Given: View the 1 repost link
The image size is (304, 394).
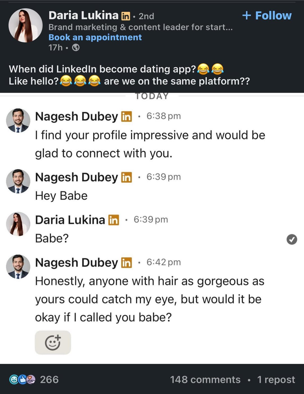Looking at the screenshot, I should click(276, 380).
